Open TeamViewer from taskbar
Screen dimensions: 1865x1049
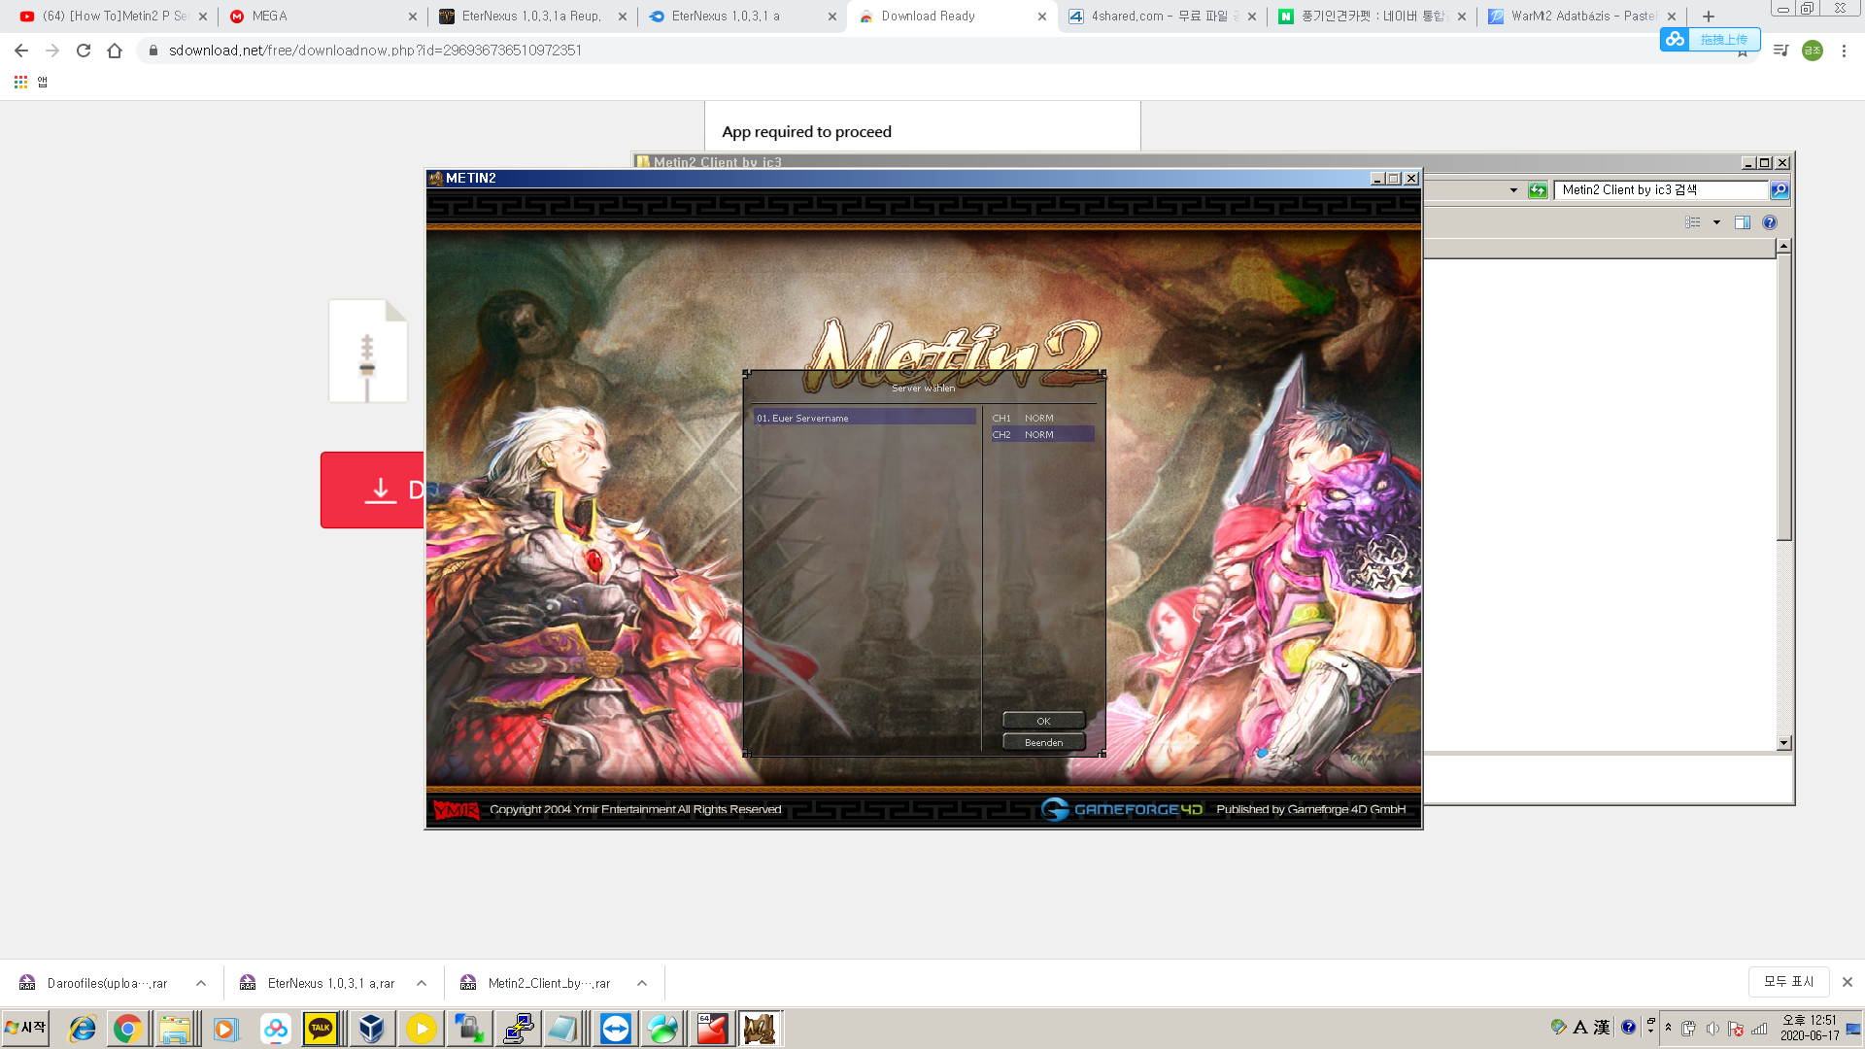point(616,1028)
